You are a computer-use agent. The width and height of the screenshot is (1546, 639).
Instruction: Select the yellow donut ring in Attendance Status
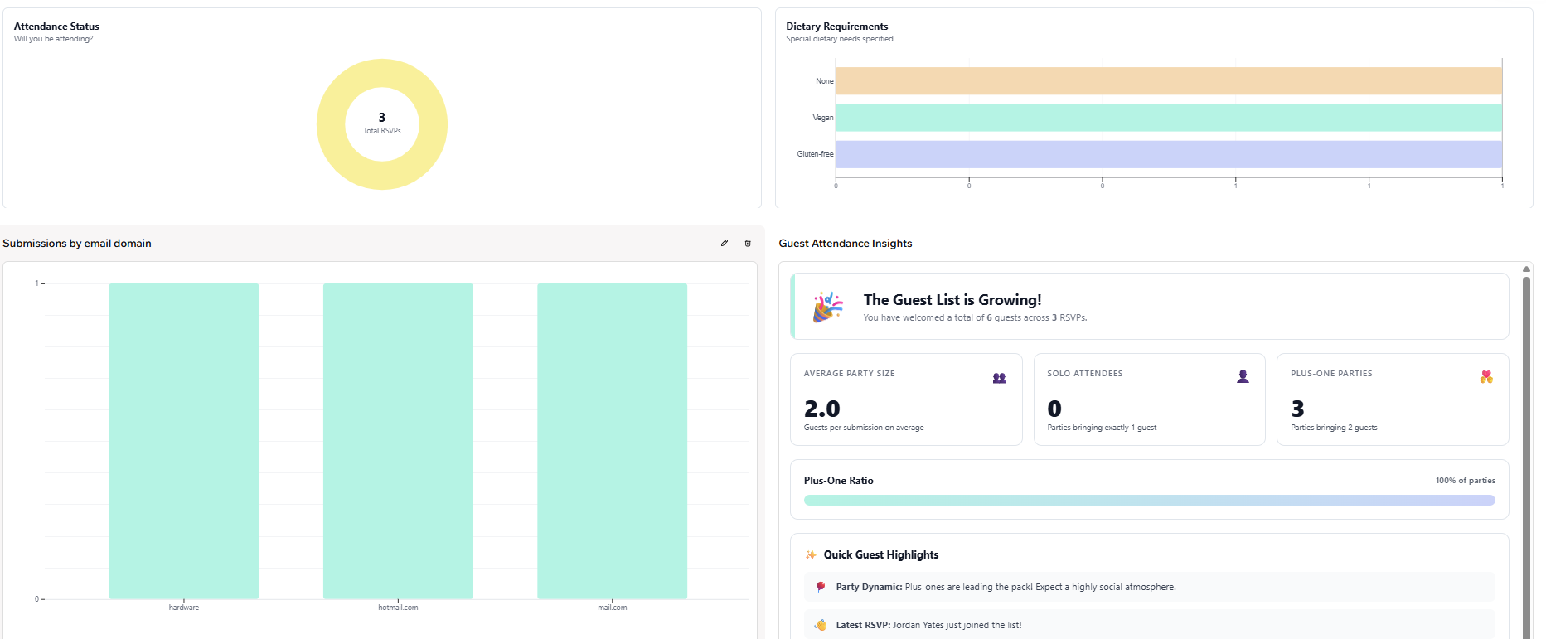tap(330, 124)
